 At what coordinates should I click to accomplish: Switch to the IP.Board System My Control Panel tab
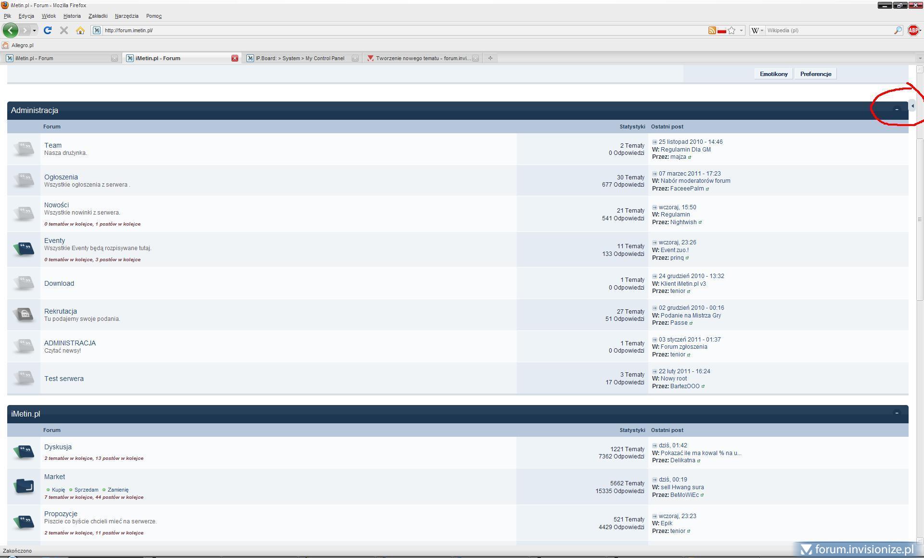(x=300, y=58)
